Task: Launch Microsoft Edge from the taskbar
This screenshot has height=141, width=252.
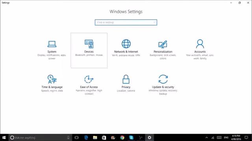Action: (x=86, y=137)
